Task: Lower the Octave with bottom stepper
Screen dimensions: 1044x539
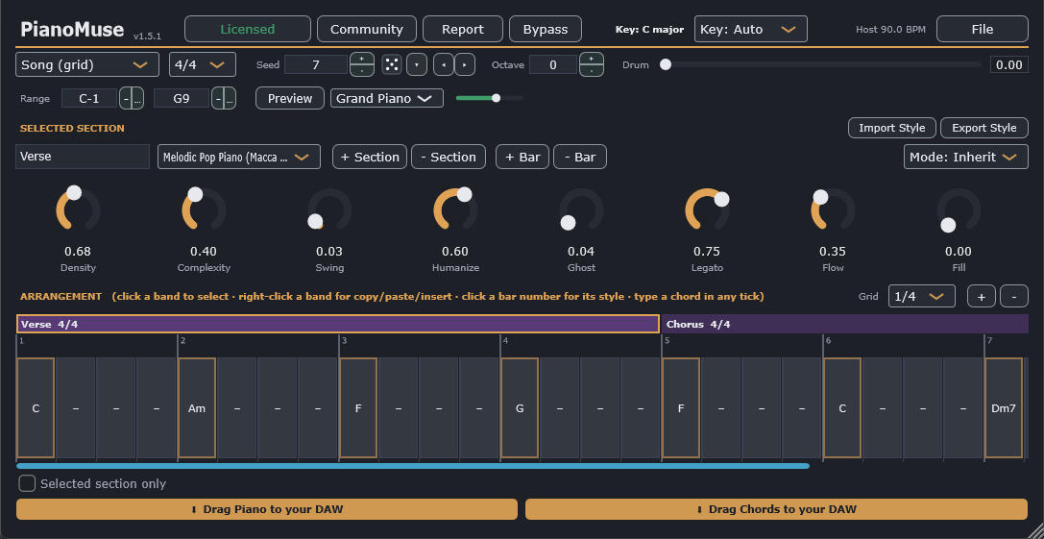Action: click(x=592, y=70)
